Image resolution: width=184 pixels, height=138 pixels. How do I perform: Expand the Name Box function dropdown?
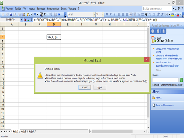22,20
